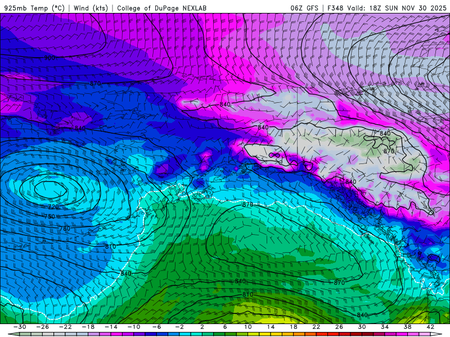450x337 pixels.
Task: Click the 34 value on the temperature scale
Action: click(x=385, y=327)
